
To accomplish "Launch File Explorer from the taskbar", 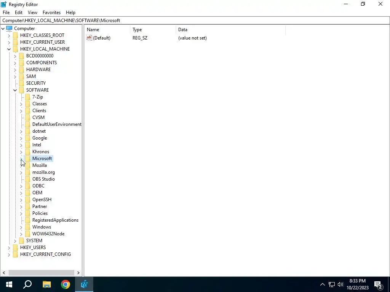I will [46, 284].
